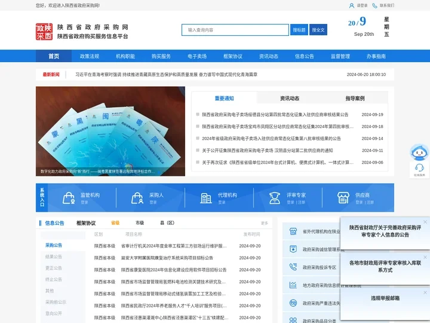
Task: Click the 搜全文 search button
Action: [x=318, y=30]
